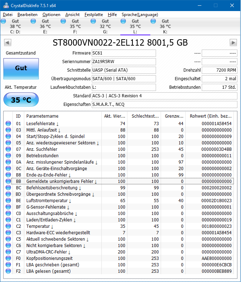Click status orb for UltraDMA-CRC-Fehler row
Viewport: 241px width, 282px height.
(8, 252)
